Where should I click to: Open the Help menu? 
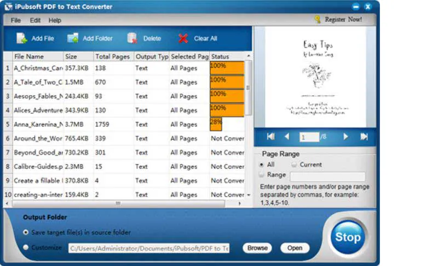(x=55, y=20)
